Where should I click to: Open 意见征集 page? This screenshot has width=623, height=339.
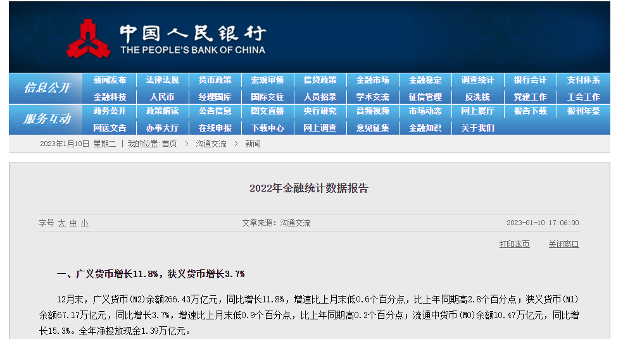point(373,128)
